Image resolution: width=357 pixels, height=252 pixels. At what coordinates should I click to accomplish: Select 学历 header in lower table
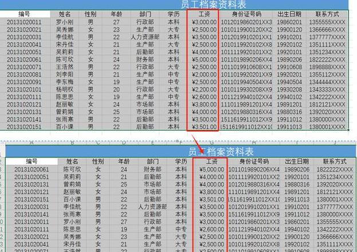(x=181, y=162)
